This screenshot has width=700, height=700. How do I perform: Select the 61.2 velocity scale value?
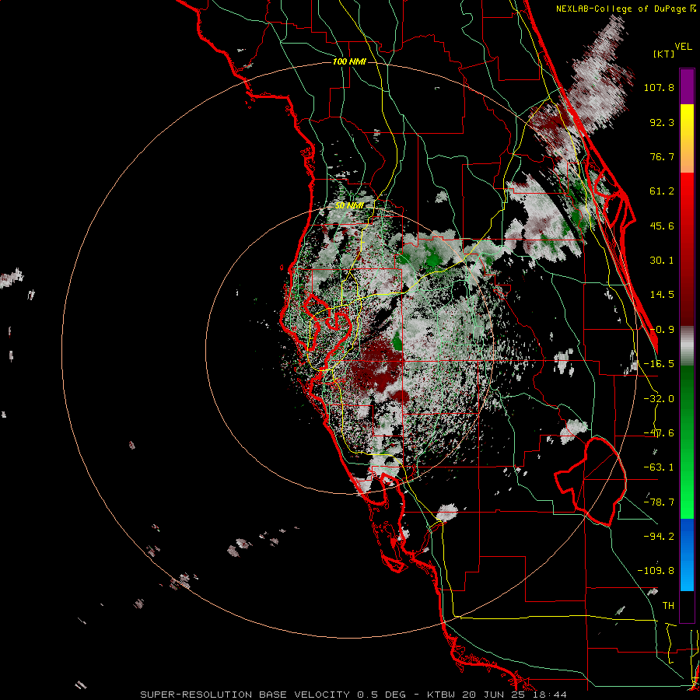[x=662, y=191]
